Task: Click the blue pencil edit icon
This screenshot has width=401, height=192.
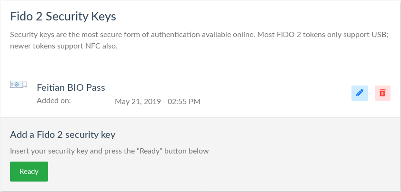Action: [360, 93]
